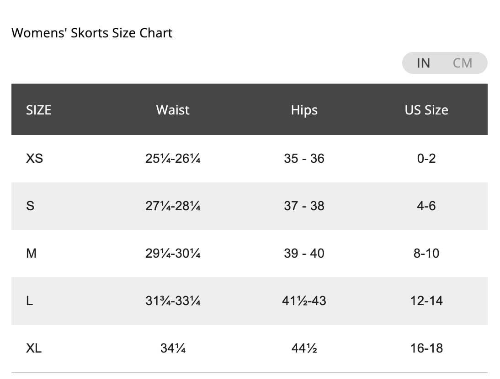Click the L waist value 31¾-33¼

pyautogui.click(x=173, y=301)
